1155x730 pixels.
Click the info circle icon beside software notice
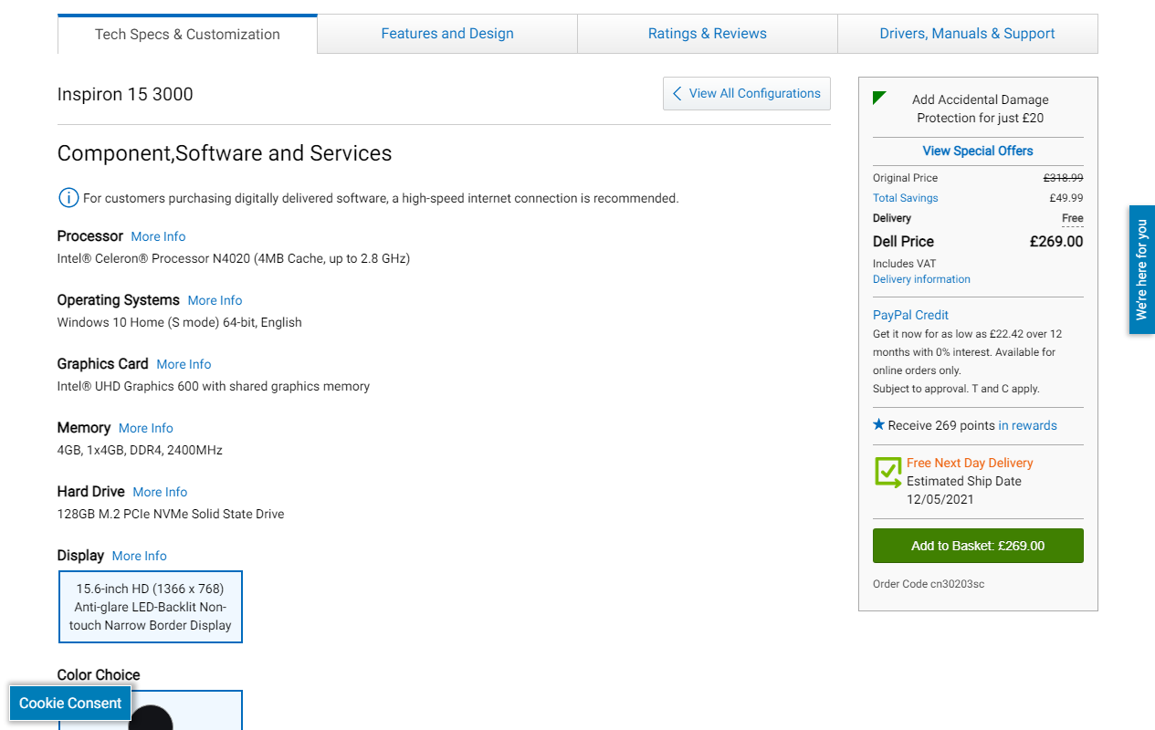[68, 198]
